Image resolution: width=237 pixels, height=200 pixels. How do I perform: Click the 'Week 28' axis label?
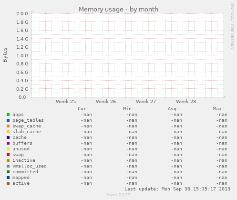[186, 102]
